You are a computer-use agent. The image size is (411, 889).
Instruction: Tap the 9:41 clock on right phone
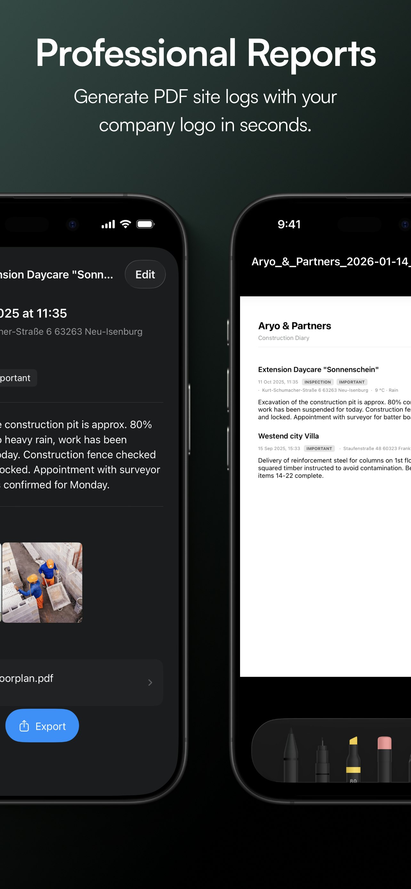tap(289, 224)
